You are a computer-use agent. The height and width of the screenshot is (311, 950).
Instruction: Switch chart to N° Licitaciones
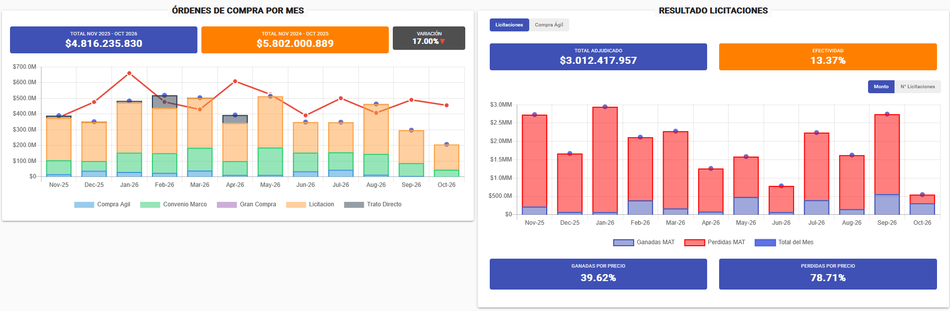(x=918, y=87)
